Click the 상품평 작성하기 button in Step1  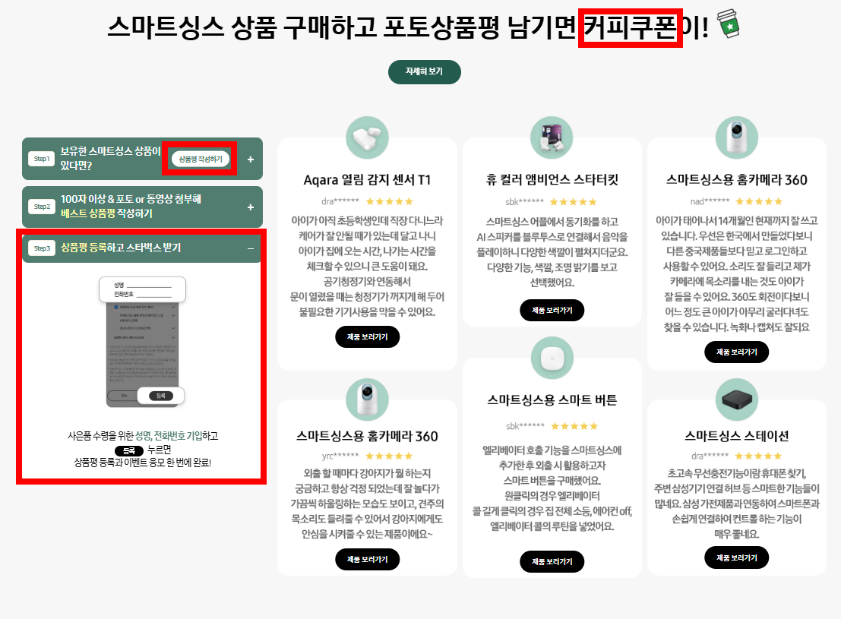200,159
